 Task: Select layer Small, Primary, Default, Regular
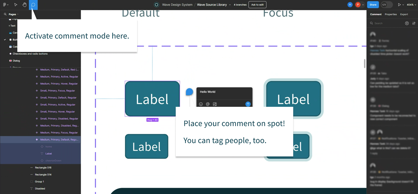pos(58,98)
